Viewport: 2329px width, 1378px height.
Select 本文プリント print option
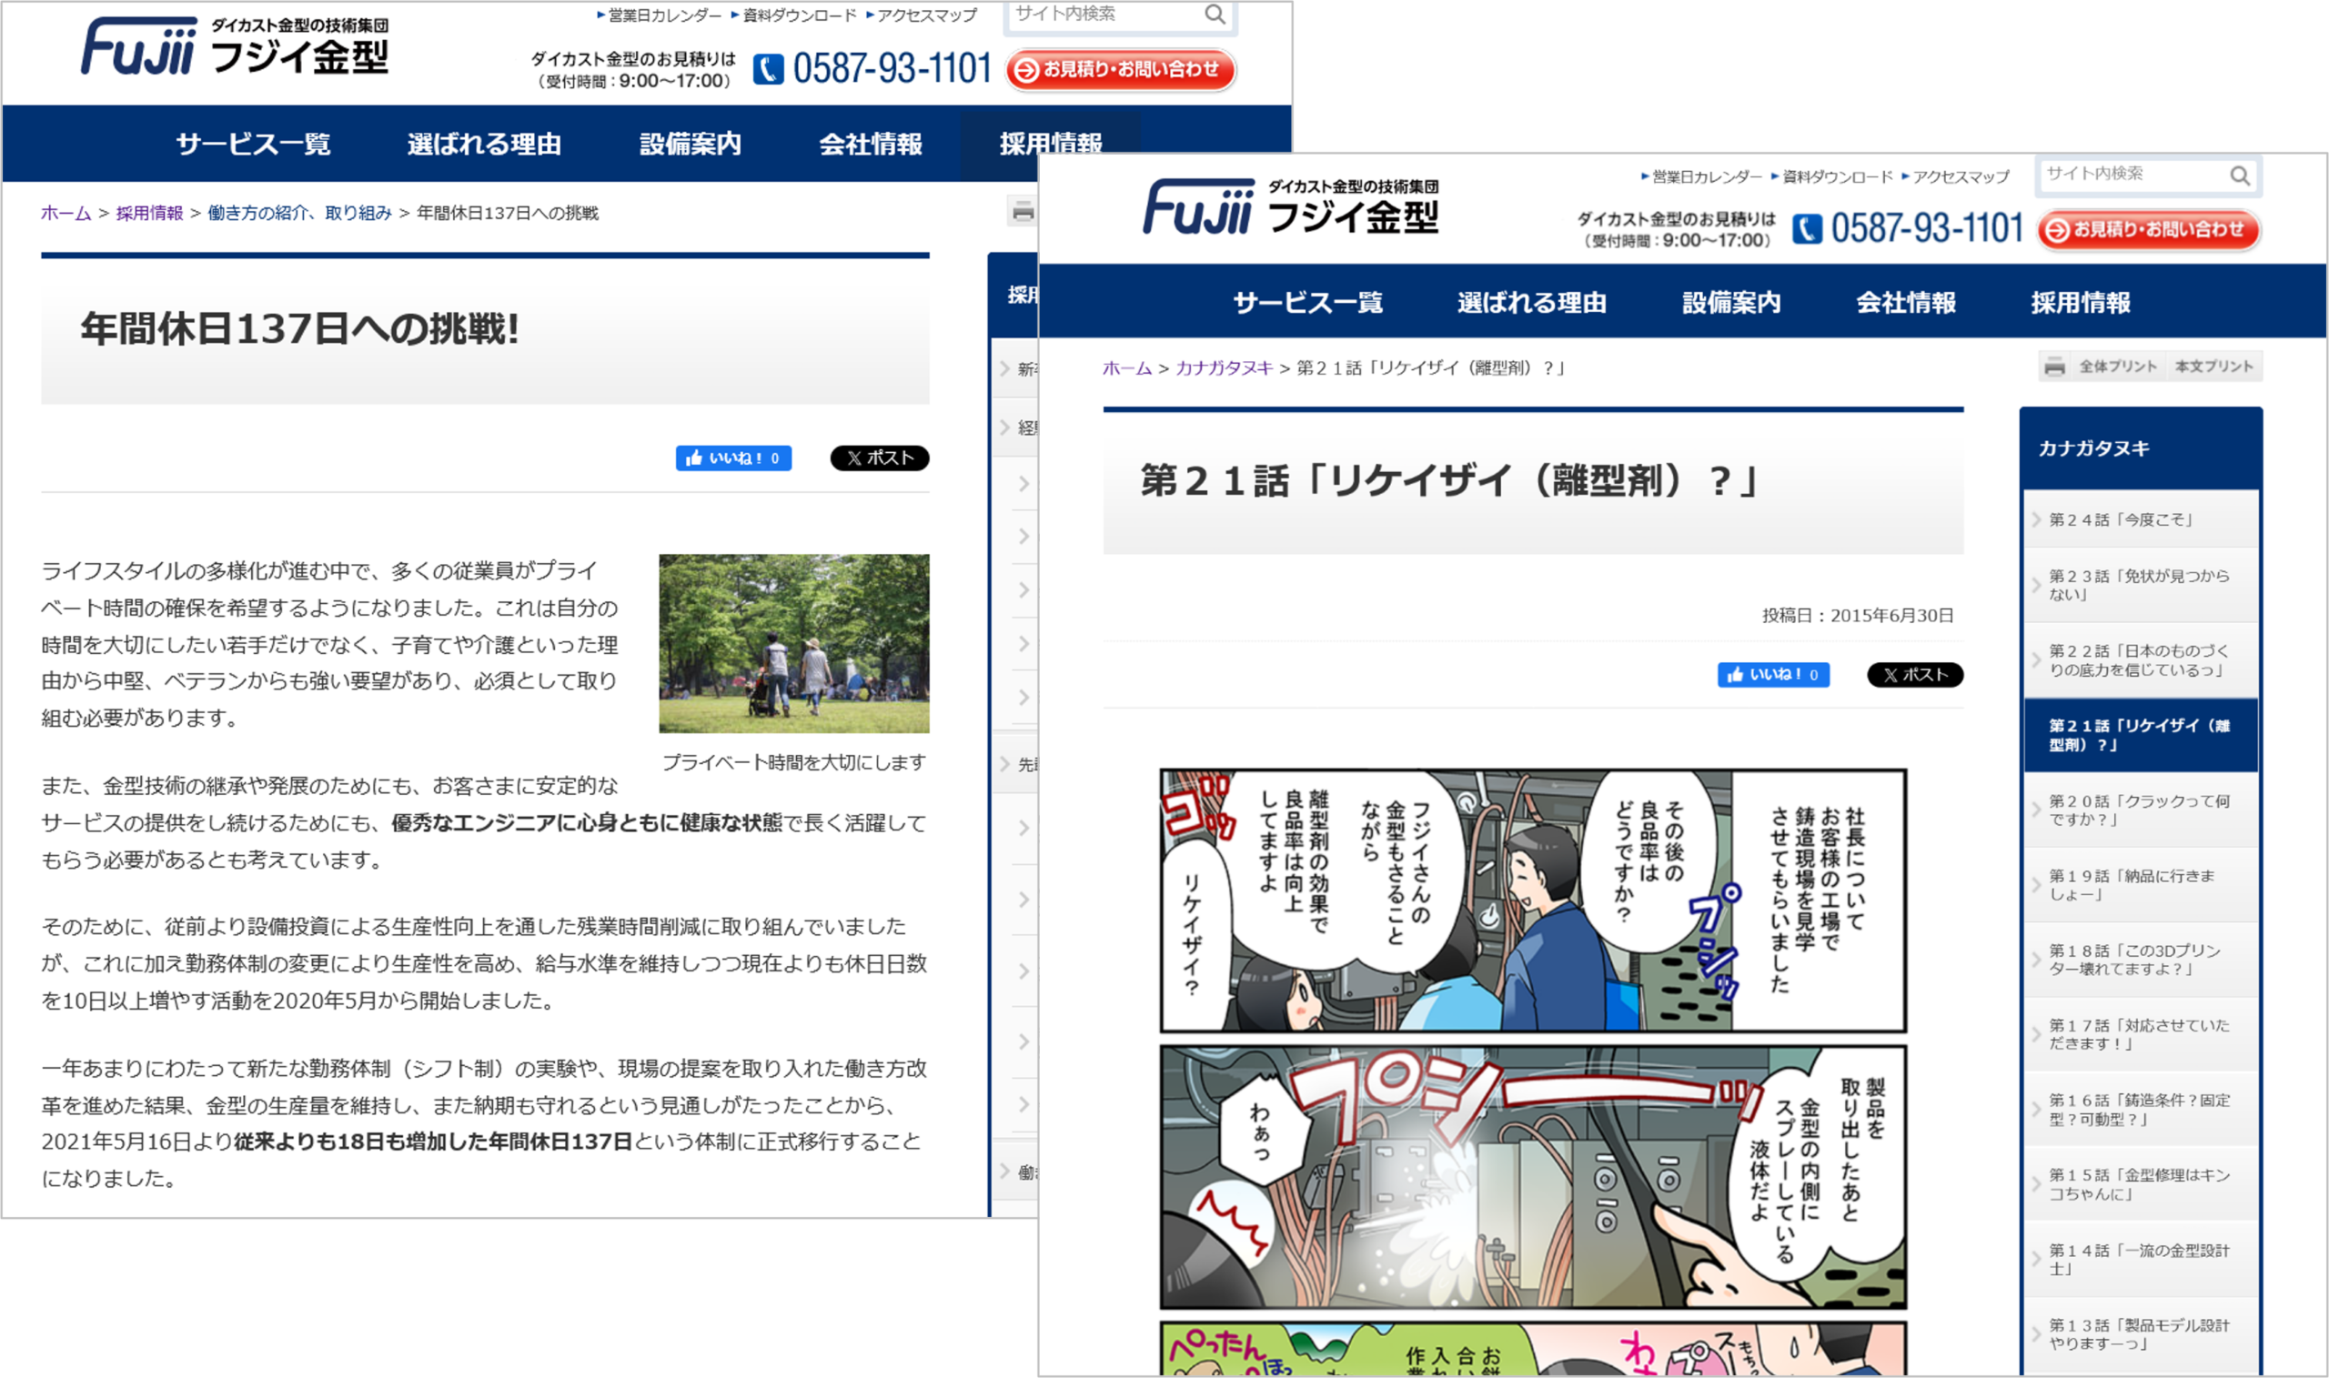click(x=2214, y=366)
